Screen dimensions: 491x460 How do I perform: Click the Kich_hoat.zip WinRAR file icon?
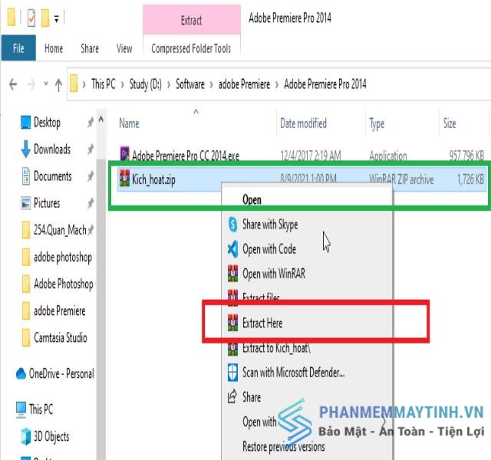pyautogui.click(x=124, y=178)
